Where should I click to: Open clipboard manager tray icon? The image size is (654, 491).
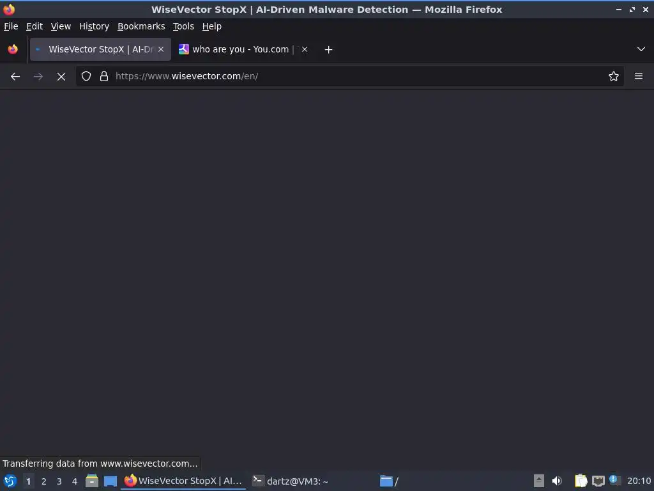(x=581, y=481)
